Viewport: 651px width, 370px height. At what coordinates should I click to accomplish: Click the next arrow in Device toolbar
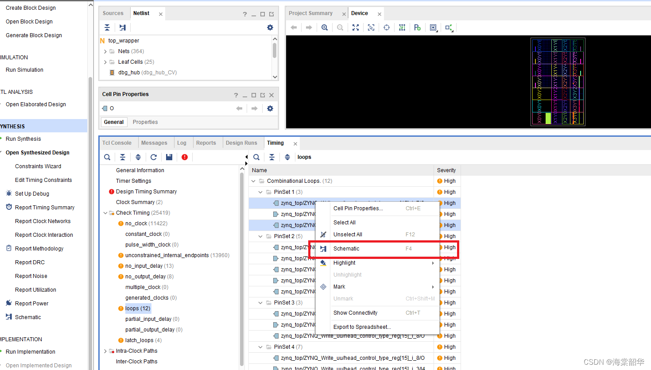click(309, 27)
